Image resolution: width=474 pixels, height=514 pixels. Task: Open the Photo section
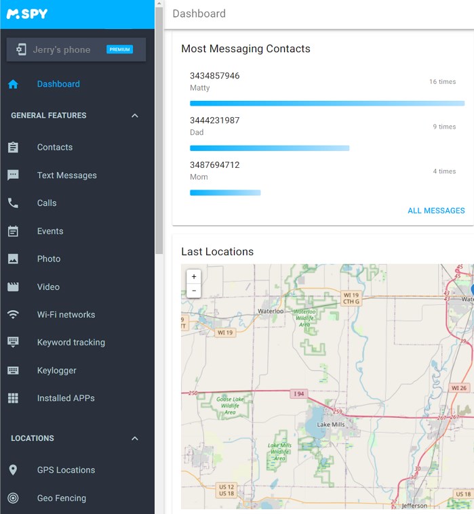click(49, 259)
